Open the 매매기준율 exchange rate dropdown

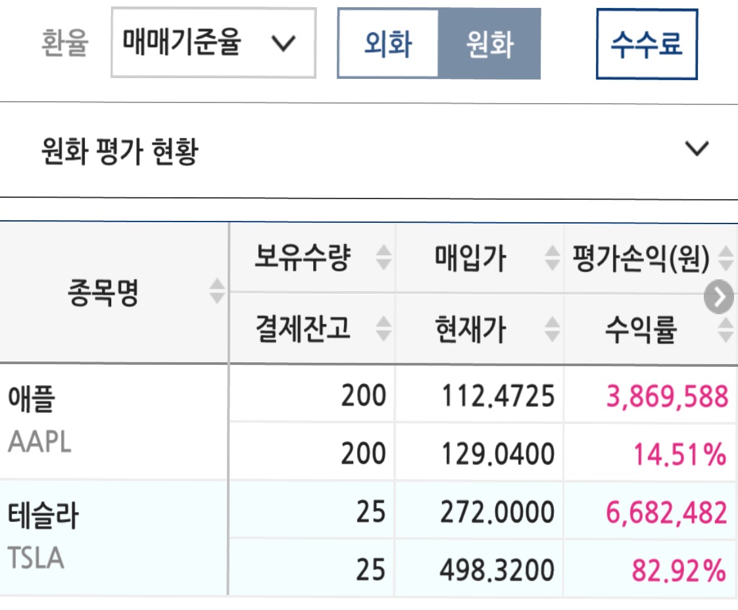(x=213, y=43)
